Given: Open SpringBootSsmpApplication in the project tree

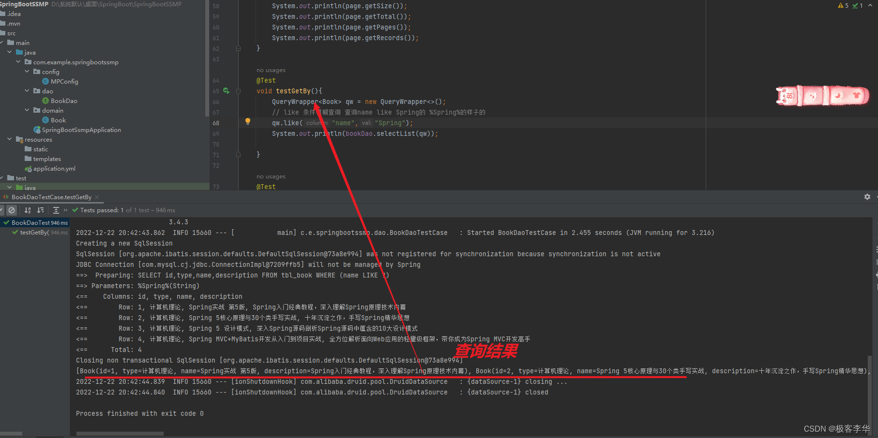Looking at the screenshot, I should (77, 130).
